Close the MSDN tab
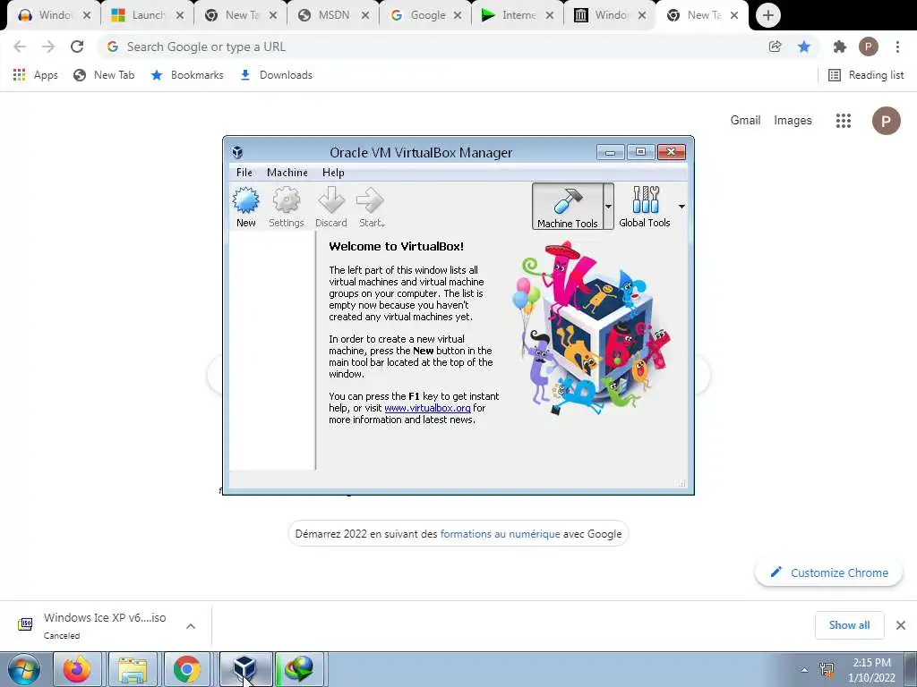This screenshot has height=687, width=917. click(x=365, y=16)
